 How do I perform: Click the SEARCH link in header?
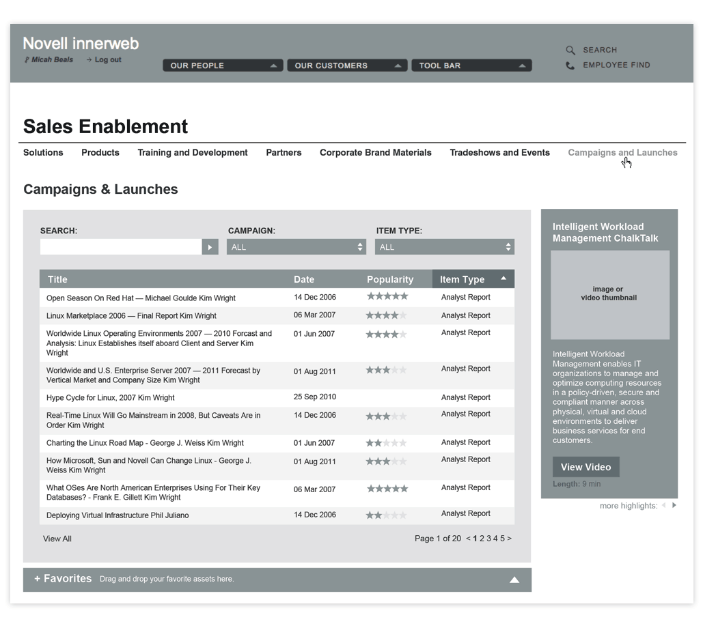pos(600,50)
